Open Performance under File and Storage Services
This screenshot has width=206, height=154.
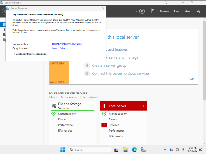click(x=66, y=125)
